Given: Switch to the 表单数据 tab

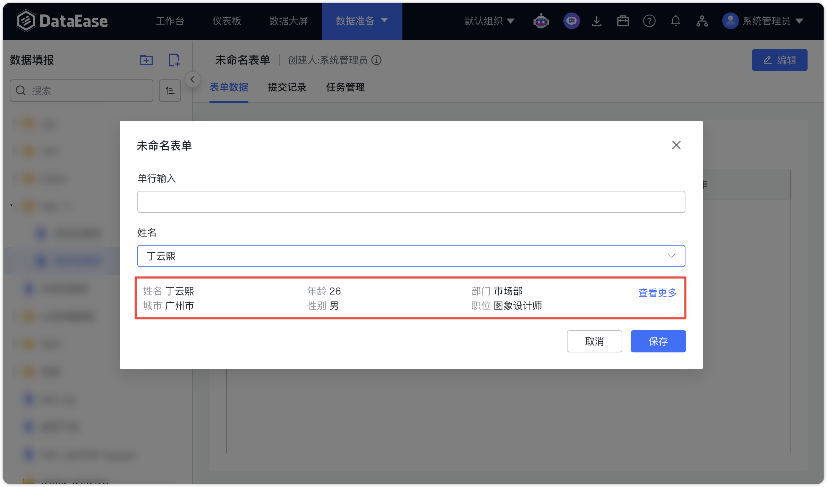Looking at the screenshot, I should click(x=229, y=87).
